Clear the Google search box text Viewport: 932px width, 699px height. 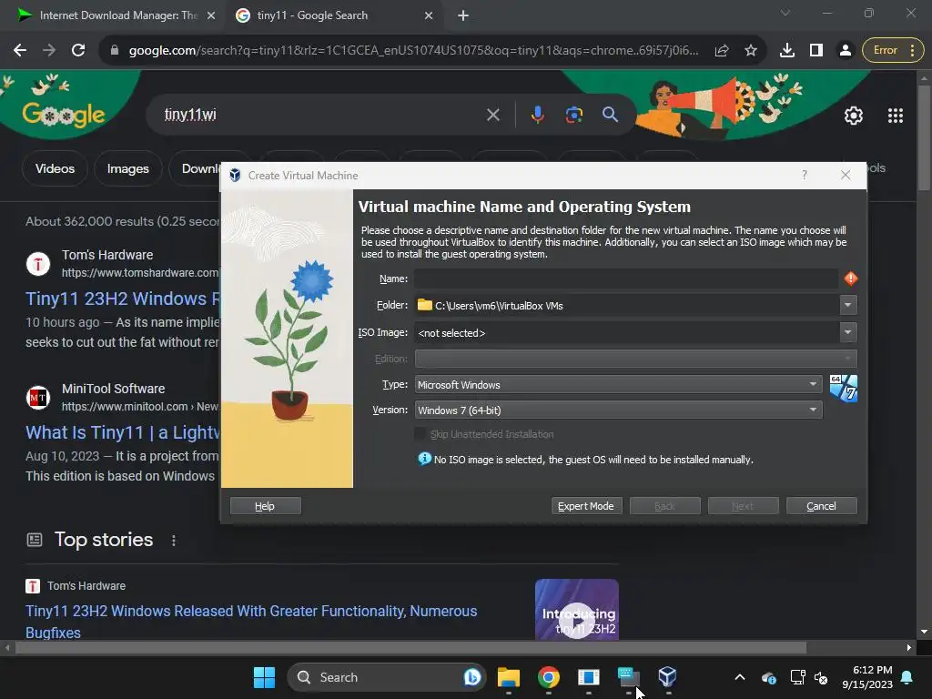pos(492,115)
